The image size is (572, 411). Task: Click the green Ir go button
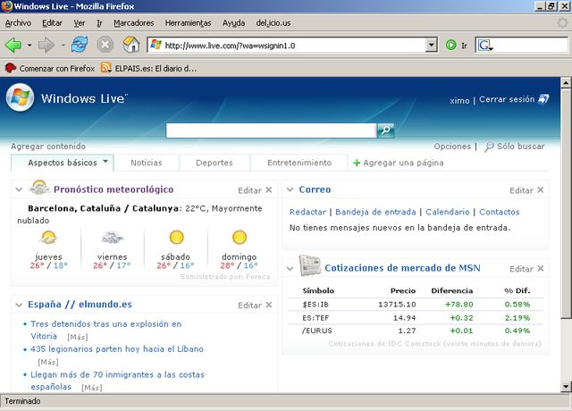[x=451, y=46]
